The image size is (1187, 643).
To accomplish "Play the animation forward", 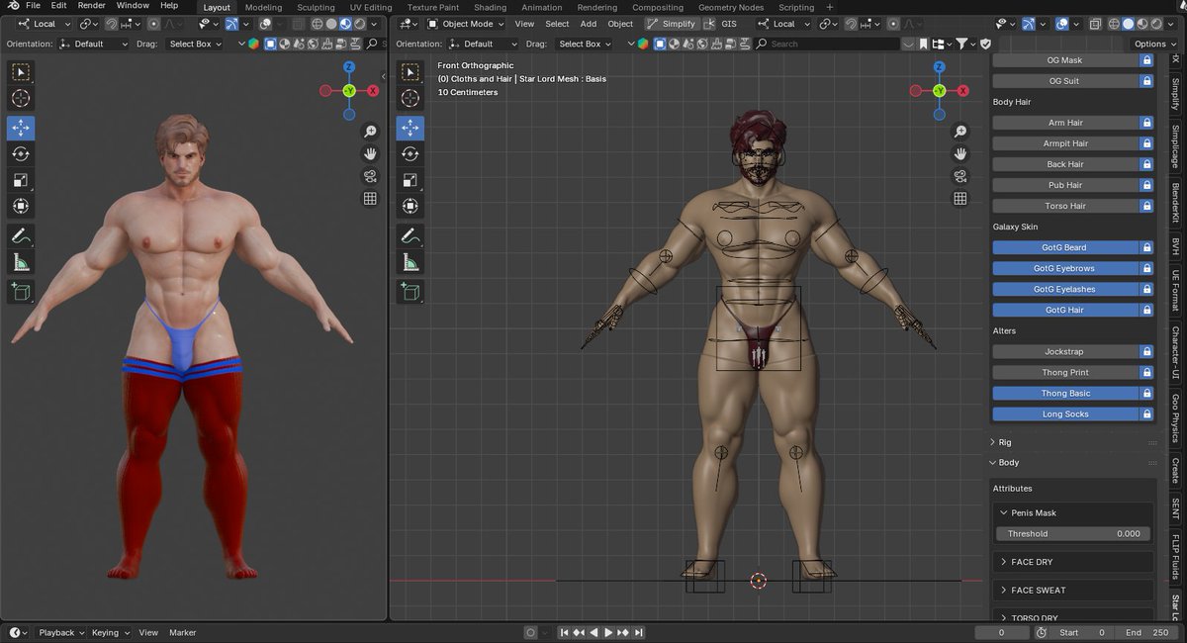I will 609,632.
